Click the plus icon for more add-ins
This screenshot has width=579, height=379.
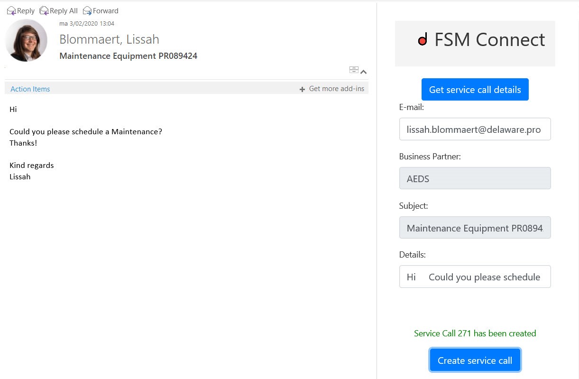[x=302, y=89]
